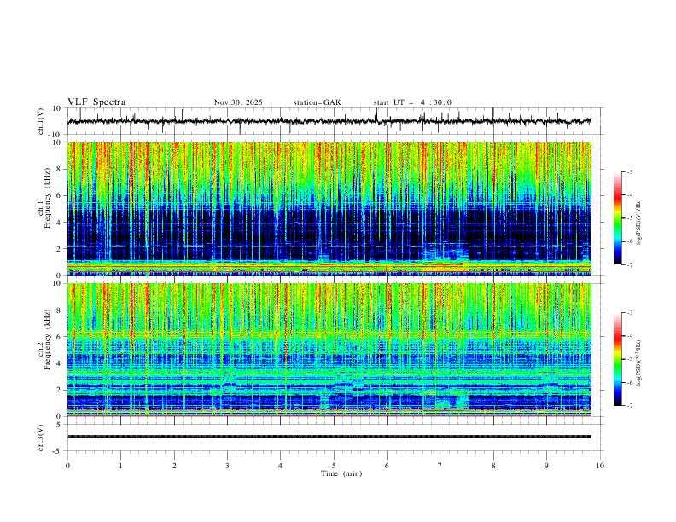Click the "0" tick on the time axis
The image size is (676, 522).
pyautogui.click(x=67, y=466)
